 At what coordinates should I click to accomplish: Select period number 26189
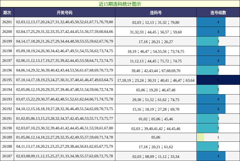[x=7, y=137]
